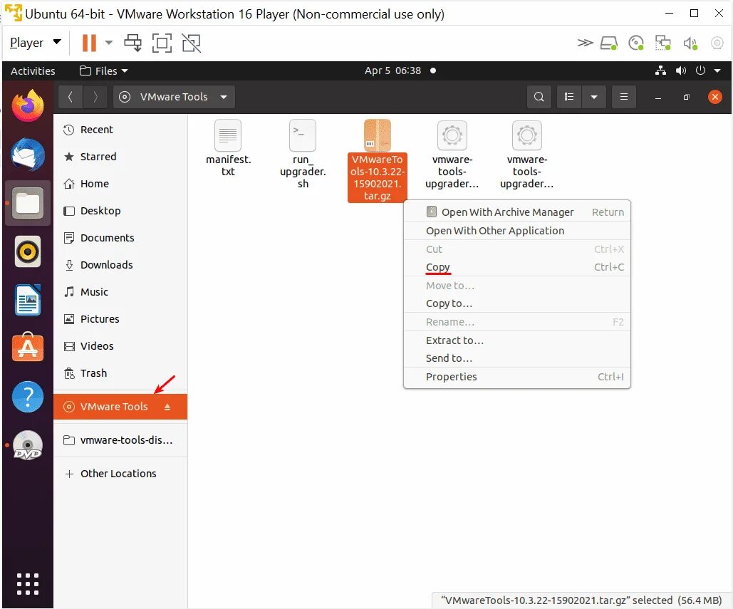733x609 pixels.
Task: Eject the VMware Tools disc
Action: [167, 407]
